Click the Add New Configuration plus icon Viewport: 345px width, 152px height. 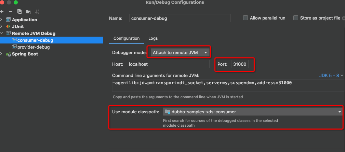click(x=2, y=11)
